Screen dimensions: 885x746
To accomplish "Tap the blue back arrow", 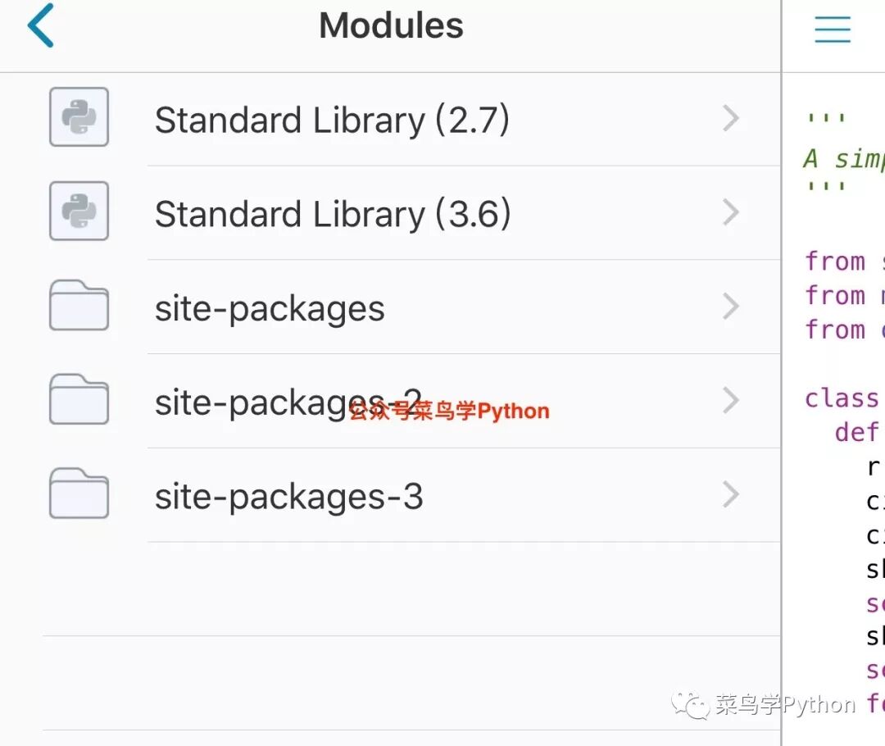I will tap(41, 25).
